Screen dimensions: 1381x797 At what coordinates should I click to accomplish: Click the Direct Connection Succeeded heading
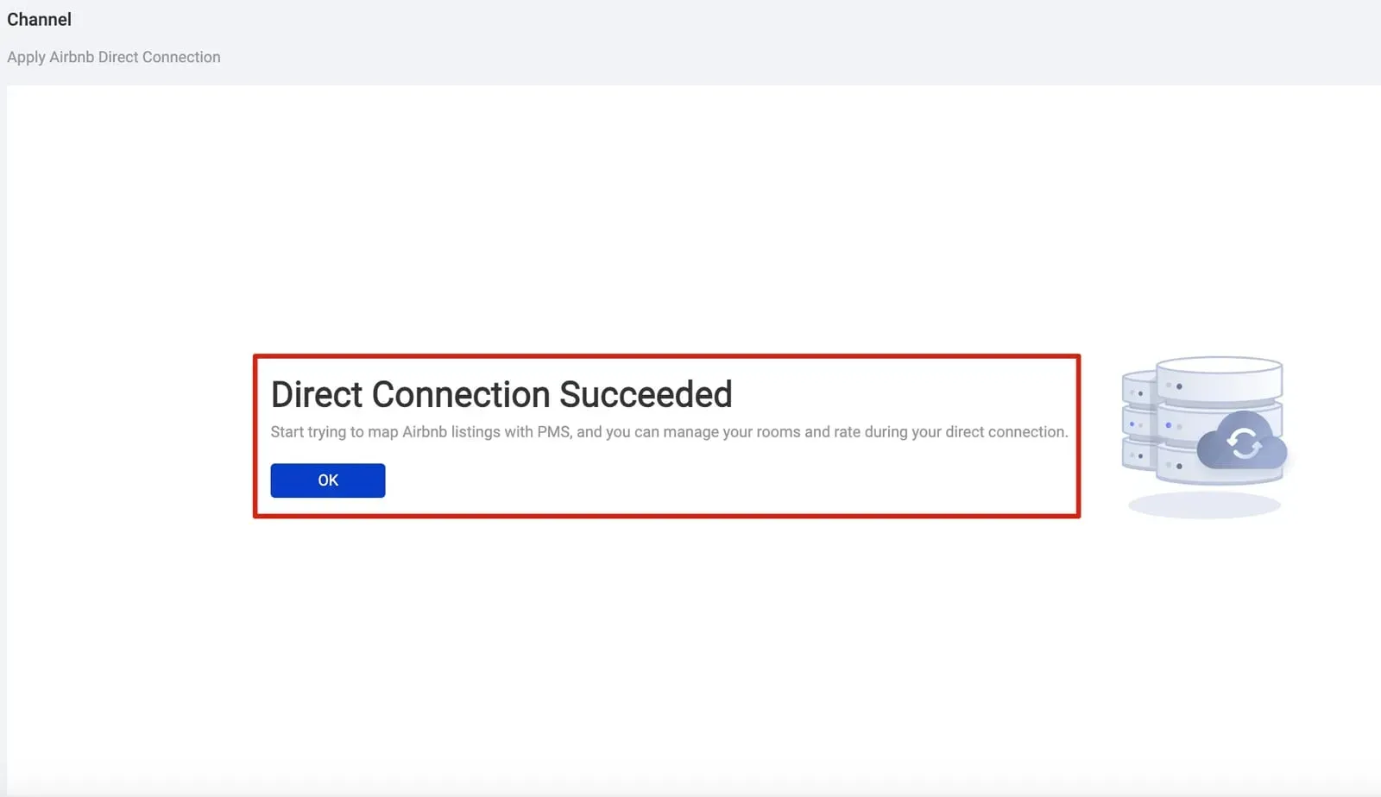pos(501,394)
